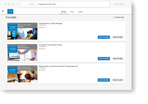Click the Refresh Page circular arrow icon
Screen dimensions: 148x104
tap(114, 17)
